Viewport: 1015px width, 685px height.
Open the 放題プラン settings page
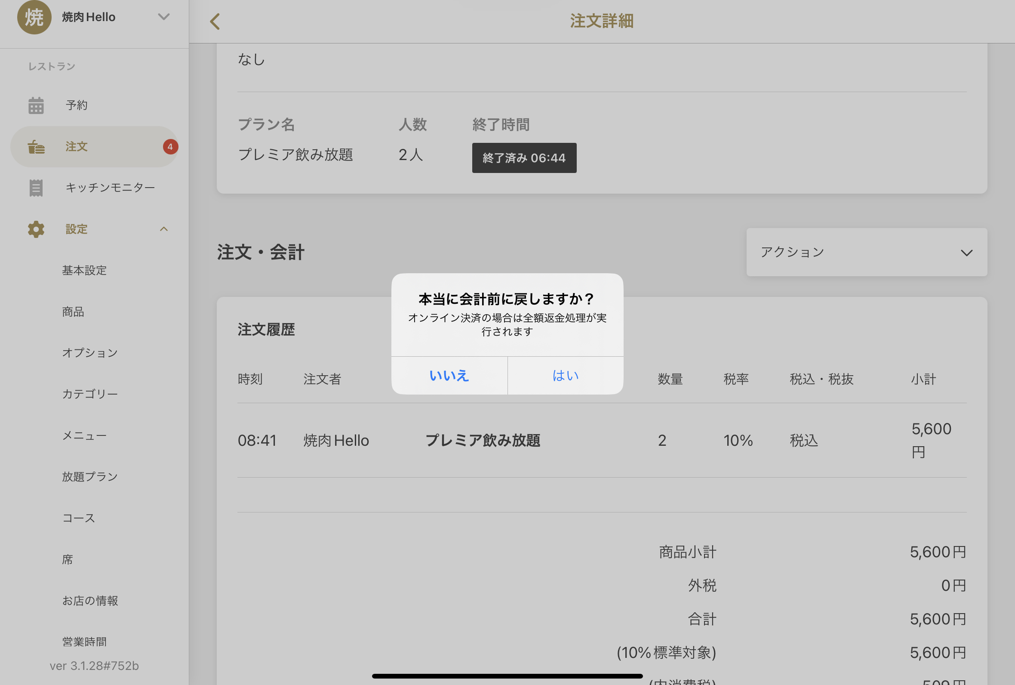tap(90, 476)
